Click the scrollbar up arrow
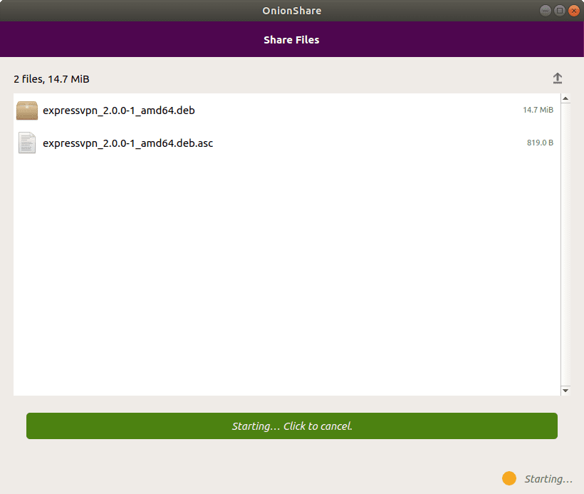This screenshot has height=494, width=584. [x=566, y=98]
